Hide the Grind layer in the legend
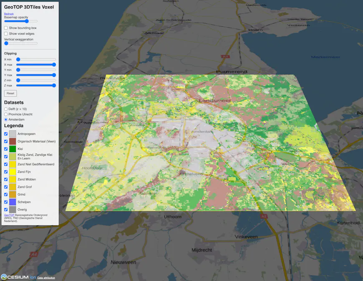 point(5,194)
